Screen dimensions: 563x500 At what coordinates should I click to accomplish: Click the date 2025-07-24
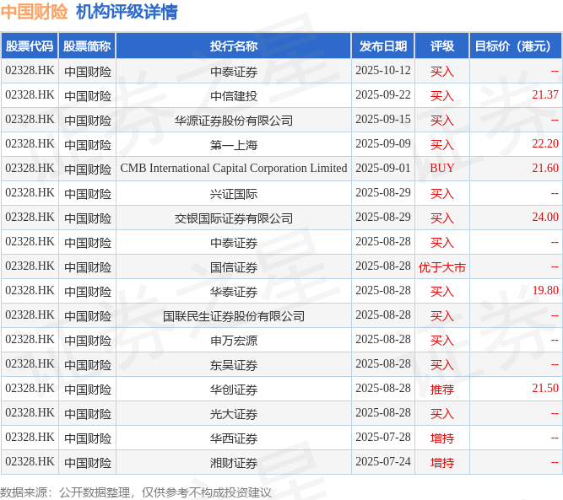382,461
